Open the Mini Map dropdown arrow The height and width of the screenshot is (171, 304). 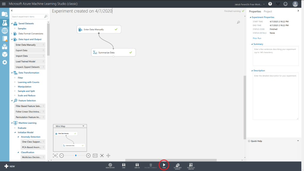point(83,126)
